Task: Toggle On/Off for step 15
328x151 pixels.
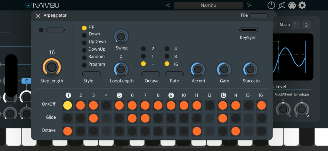Action: [249, 105]
